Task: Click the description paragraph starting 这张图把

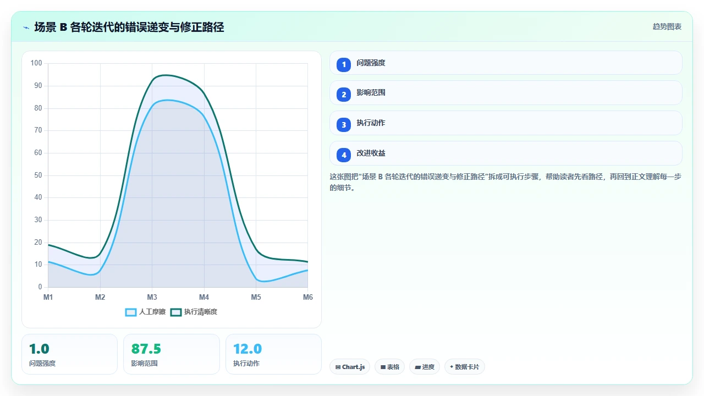Action: click(x=505, y=182)
